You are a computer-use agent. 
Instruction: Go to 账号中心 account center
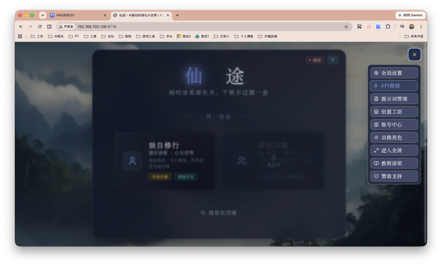394,125
